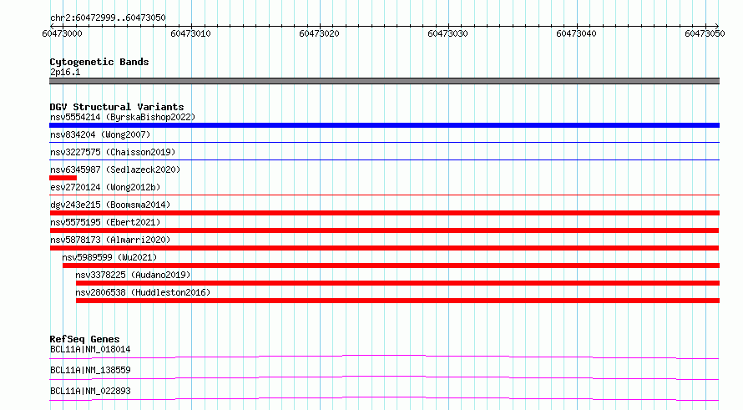Screen dimensions: 743x410
Task: Click the gray 2p16.1 cytoband bar
Action: coord(384,81)
